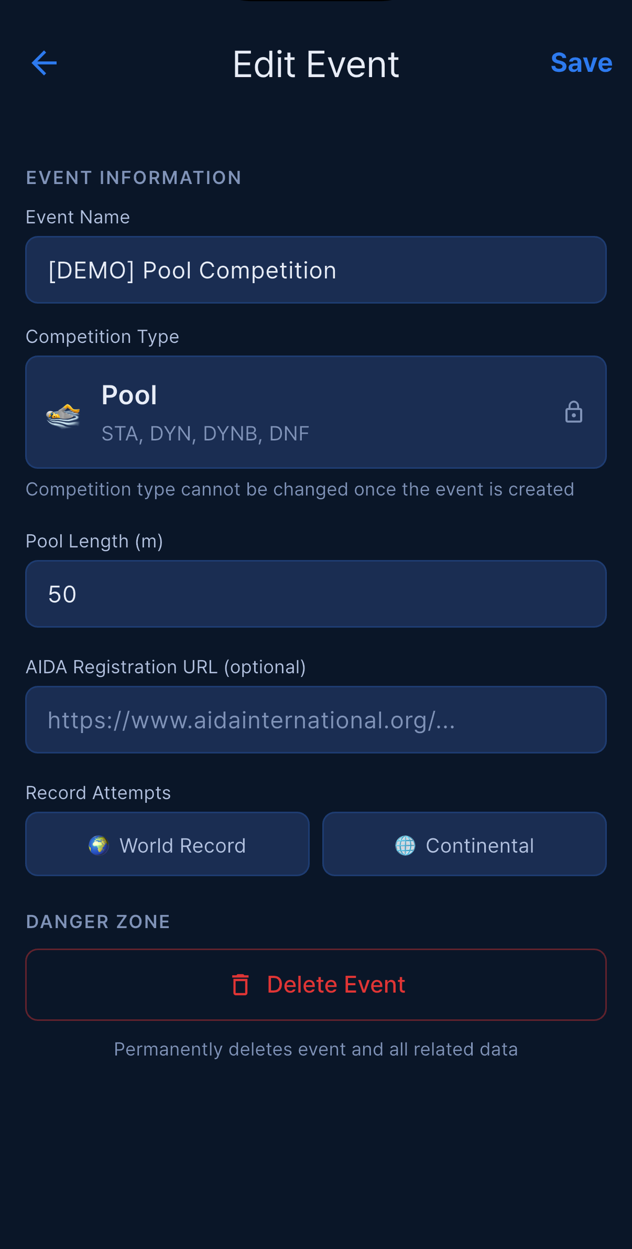
Task: Click the trash can icon
Action: coord(240,985)
